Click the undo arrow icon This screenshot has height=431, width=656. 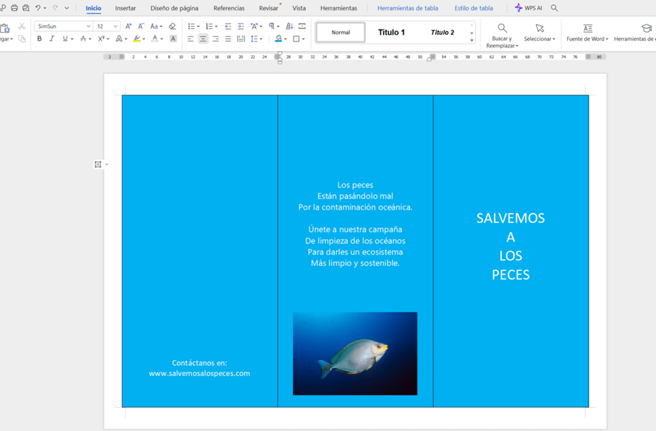coord(38,8)
